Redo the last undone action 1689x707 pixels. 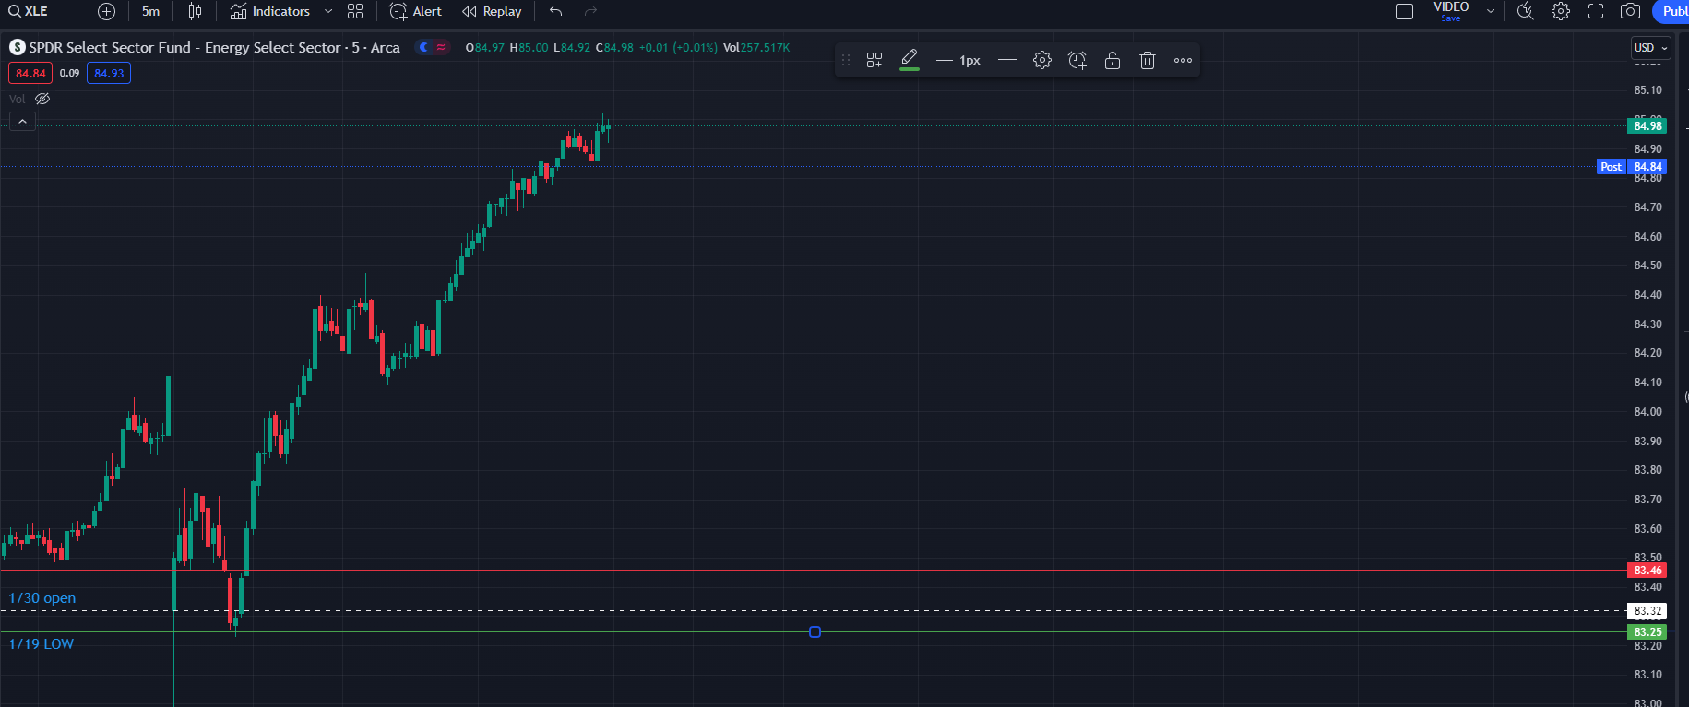click(591, 11)
